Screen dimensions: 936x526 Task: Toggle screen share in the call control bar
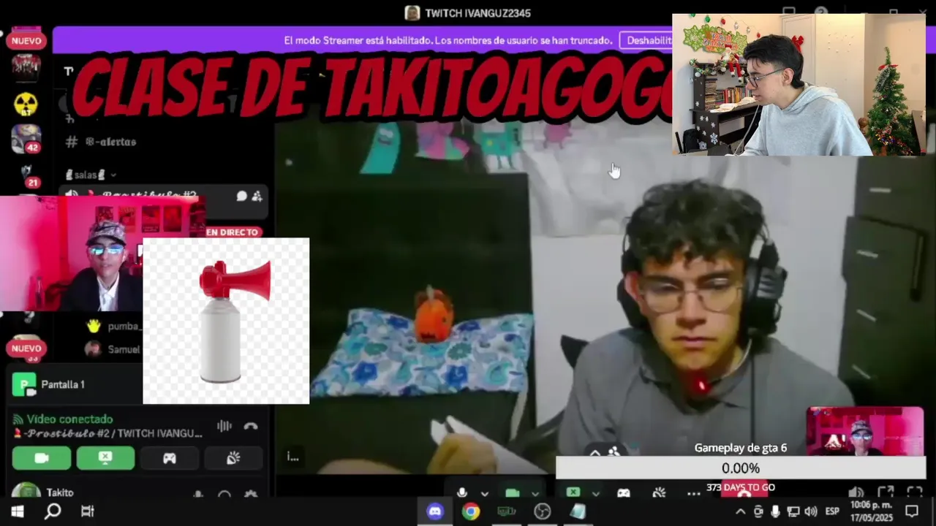coord(573,492)
